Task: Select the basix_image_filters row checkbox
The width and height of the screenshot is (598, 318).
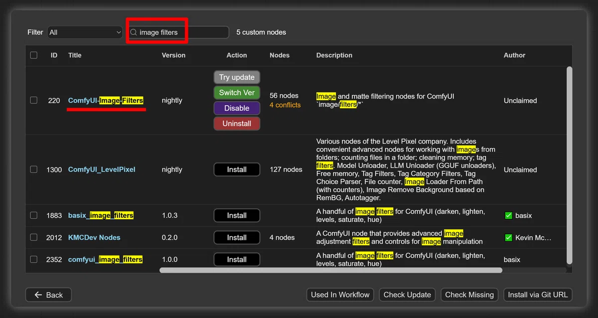Action: pyautogui.click(x=34, y=215)
